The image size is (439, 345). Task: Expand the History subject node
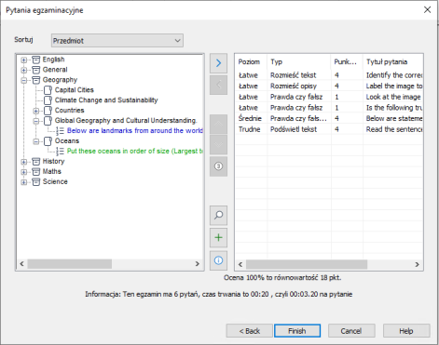[x=24, y=162]
